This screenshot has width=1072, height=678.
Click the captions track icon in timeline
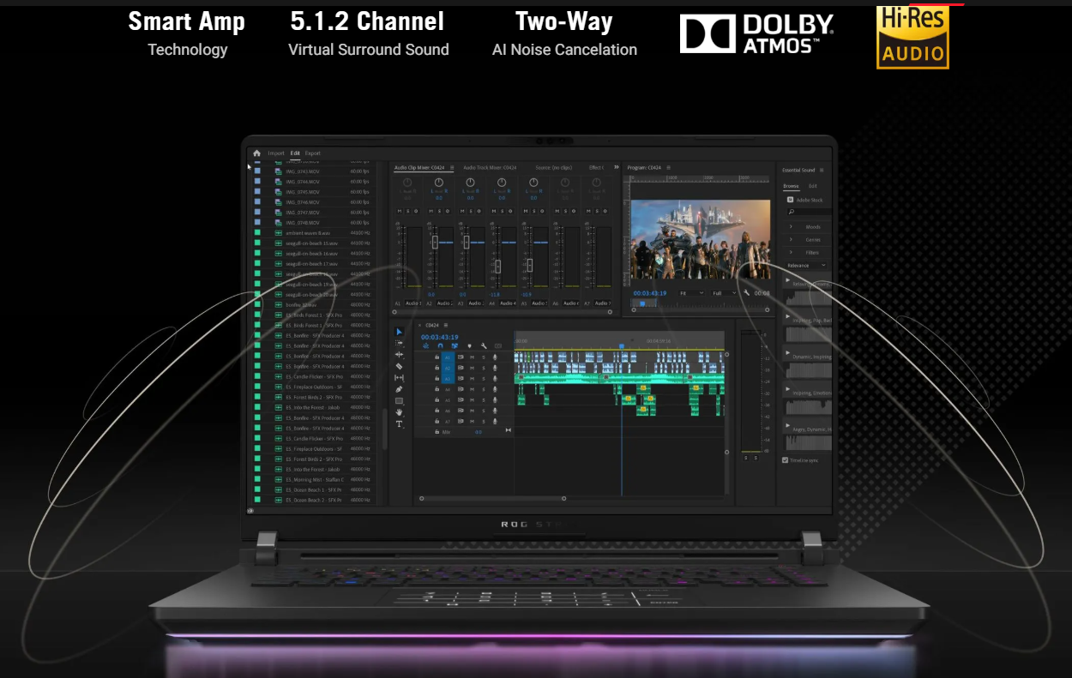coord(498,345)
